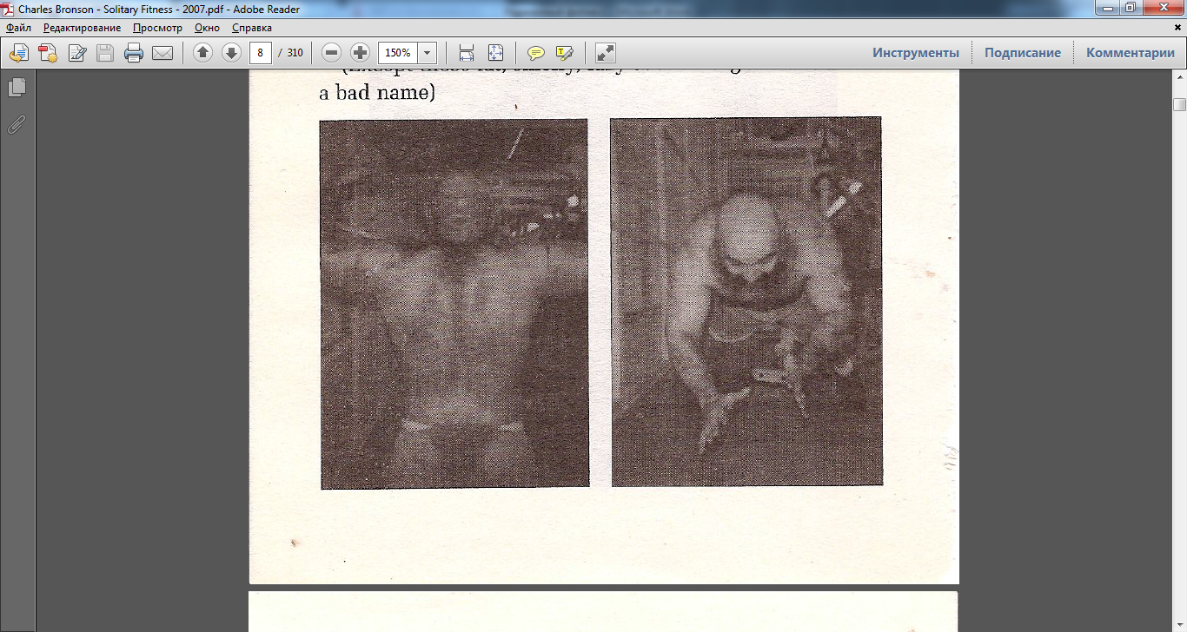This screenshot has width=1187, height=632.
Task: Zoom in with the plus button
Action: (360, 53)
